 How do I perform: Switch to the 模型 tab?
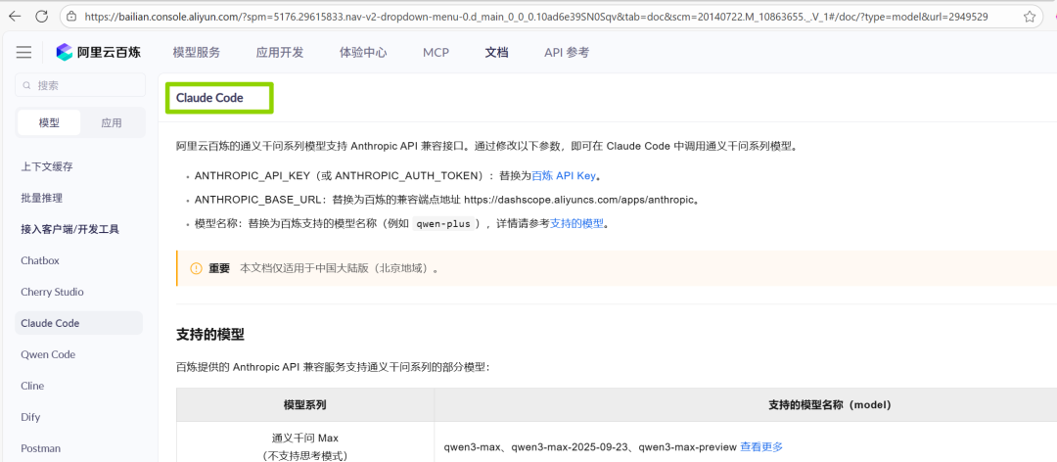coord(49,122)
